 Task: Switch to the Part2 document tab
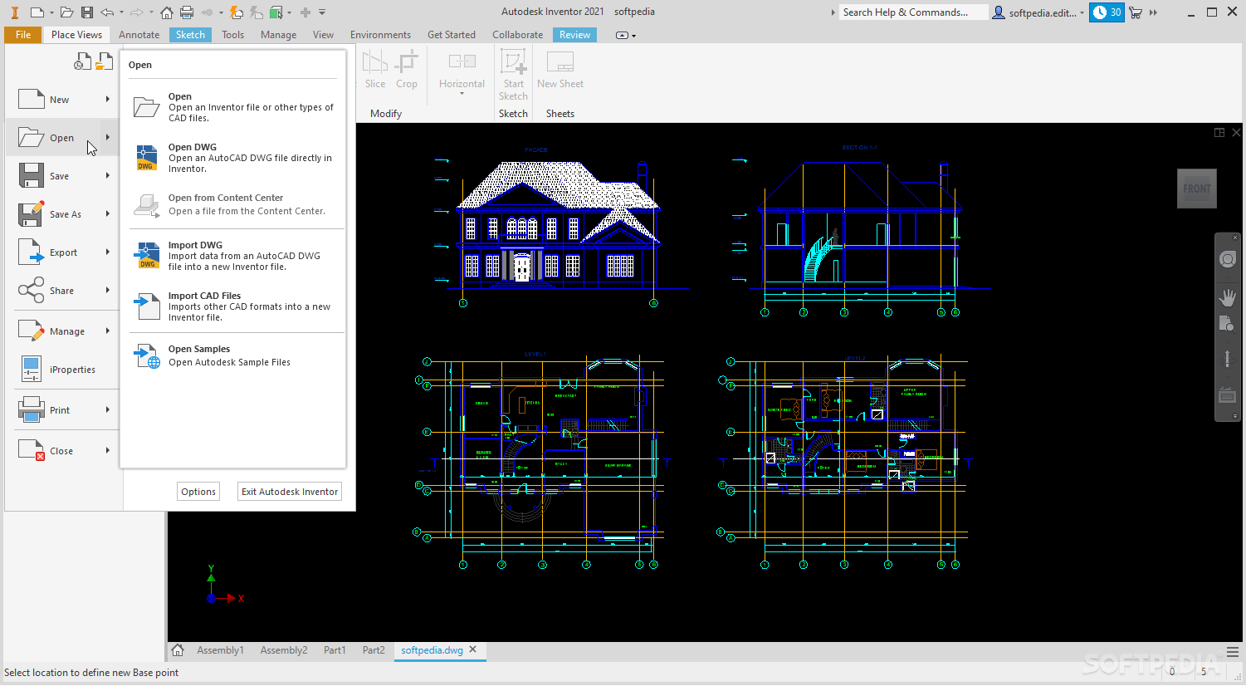pyautogui.click(x=374, y=650)
